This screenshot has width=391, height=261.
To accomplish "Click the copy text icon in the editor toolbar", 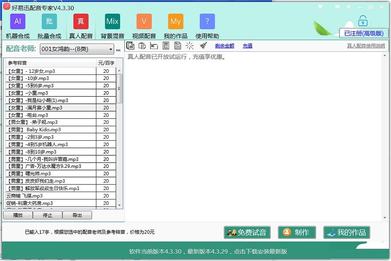I will [131, 45].
